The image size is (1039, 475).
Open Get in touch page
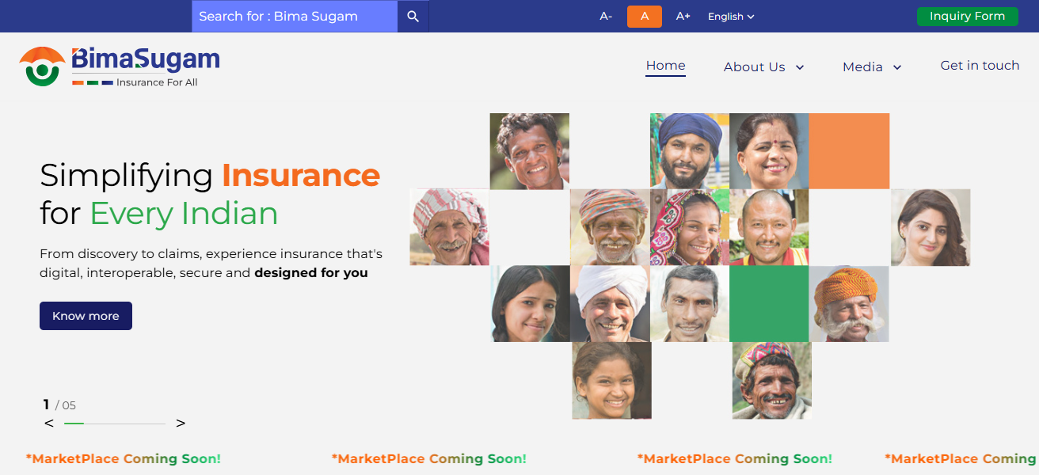click(x=980, y=66)
